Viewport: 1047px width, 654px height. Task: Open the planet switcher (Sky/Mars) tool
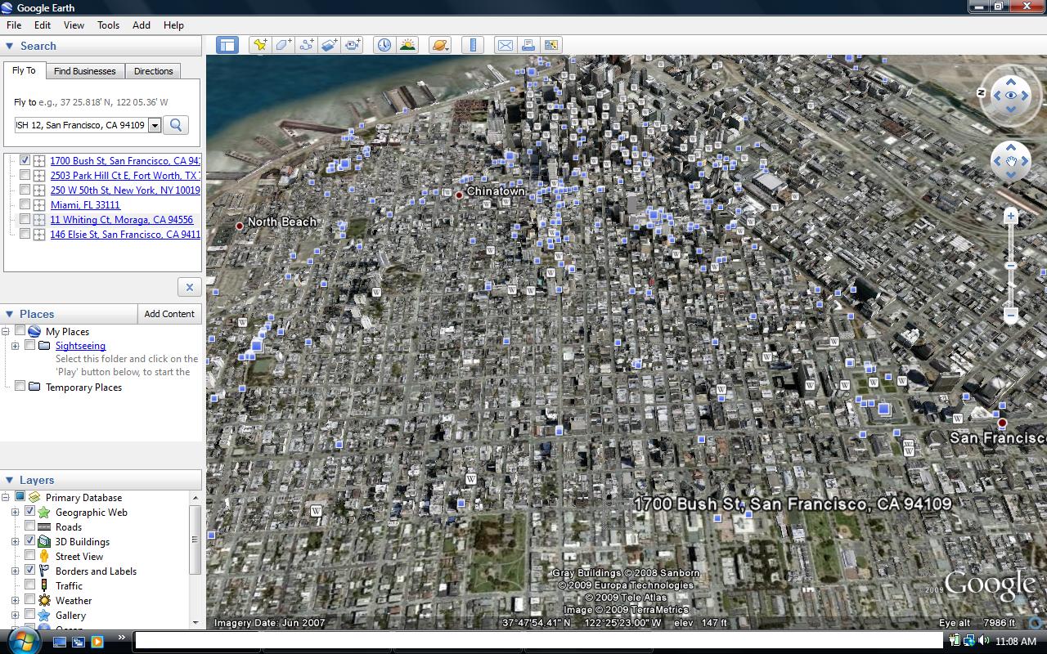point(440,45)
